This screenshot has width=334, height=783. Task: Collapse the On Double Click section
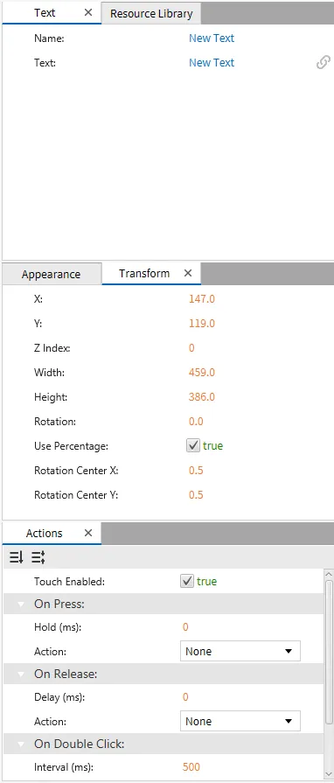coord(21,744)
